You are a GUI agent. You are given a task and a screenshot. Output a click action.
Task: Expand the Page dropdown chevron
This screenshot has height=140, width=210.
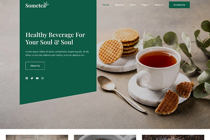click(148, 5)
